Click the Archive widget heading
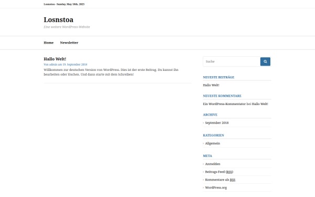 (x=210, y=115)
